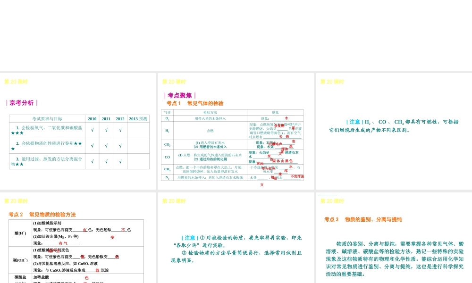Click the 考点聚焦 heading
This screenshot has height=283, width=472.
tap(180, 96)
